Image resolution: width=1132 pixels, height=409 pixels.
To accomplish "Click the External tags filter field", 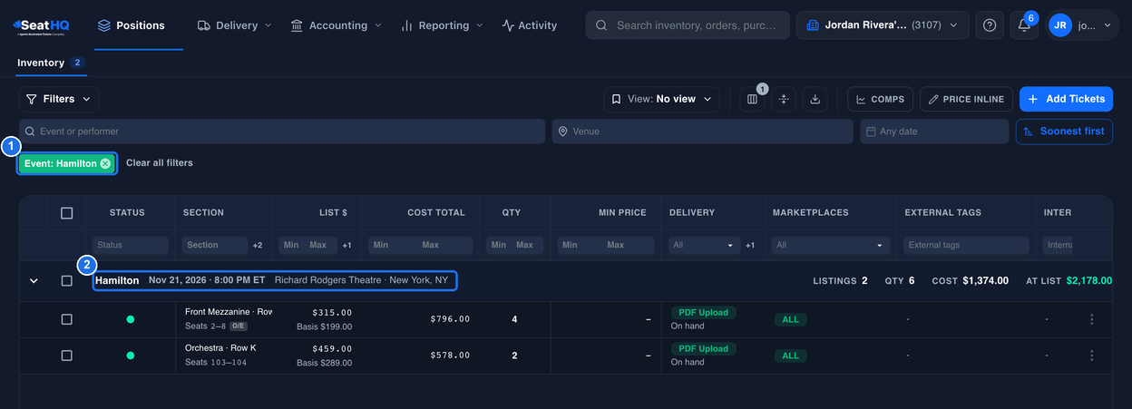I will tap(967, 245).
